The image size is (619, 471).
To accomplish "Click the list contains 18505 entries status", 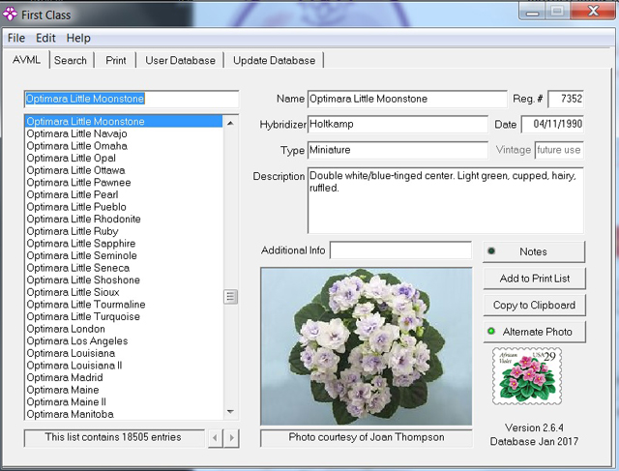I will pos(114,437).
